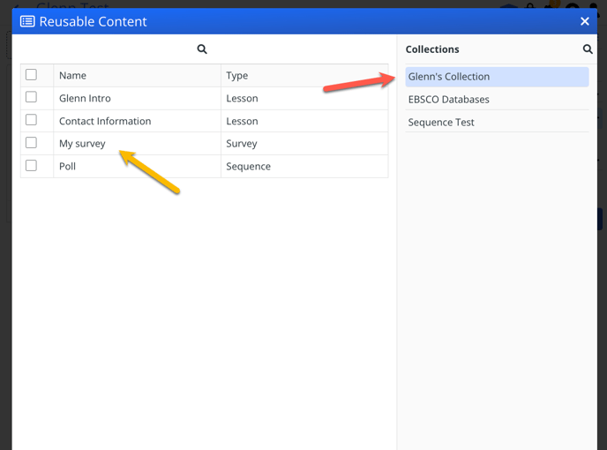The height and width of the screenshot is (450, 607).
Task: Click the Type column header
Action: pos(304,76)
